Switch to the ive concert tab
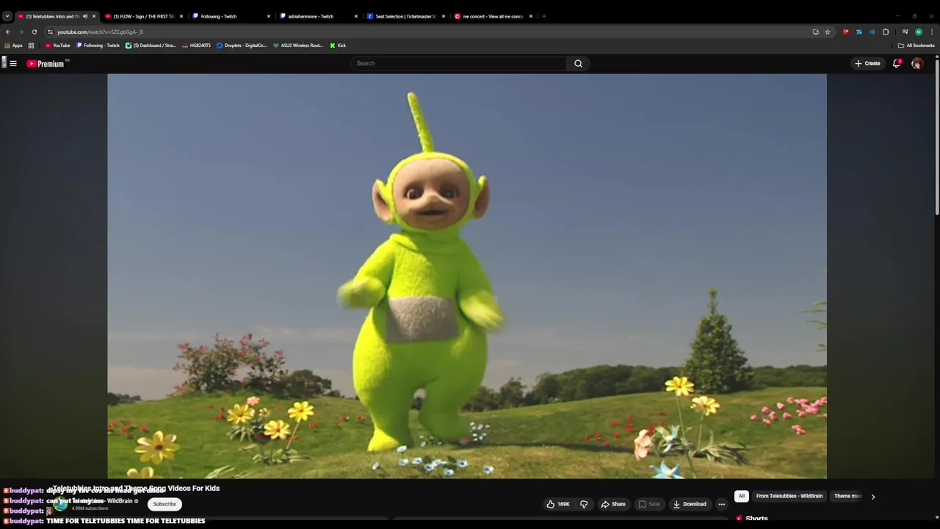 tap(493, 16)
